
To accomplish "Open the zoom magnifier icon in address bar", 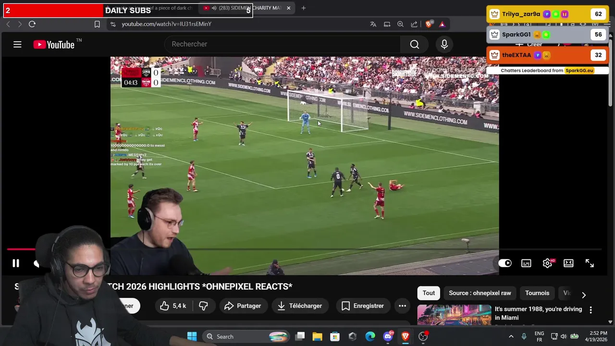I will coord(400,24).
